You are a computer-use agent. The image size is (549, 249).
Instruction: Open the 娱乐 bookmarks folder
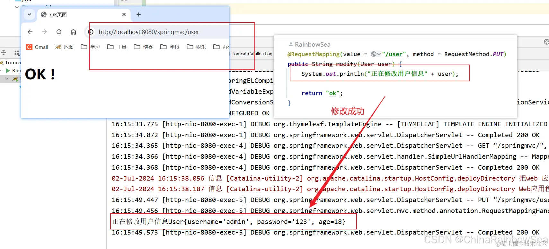(197, 47)
